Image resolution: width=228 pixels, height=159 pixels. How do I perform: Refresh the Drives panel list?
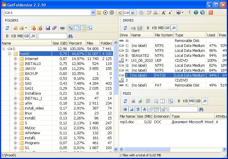[x=125, y=28]
